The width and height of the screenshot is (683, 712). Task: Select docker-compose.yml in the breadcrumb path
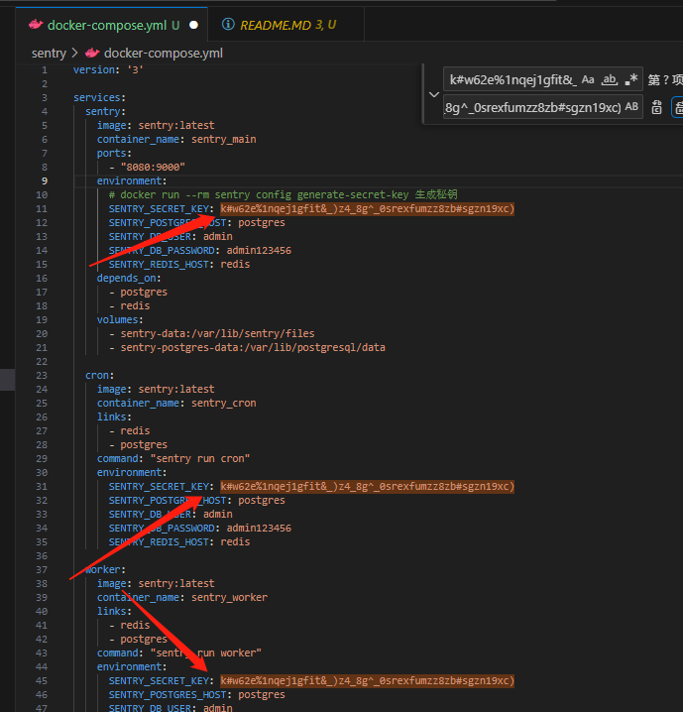click(164, 54)
